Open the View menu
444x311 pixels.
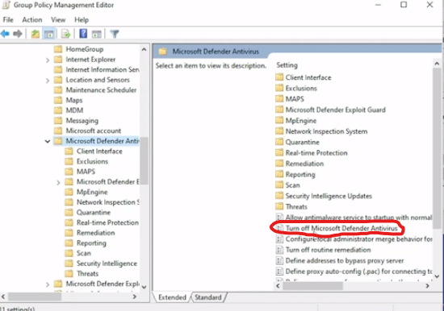[x=58, y=20]
